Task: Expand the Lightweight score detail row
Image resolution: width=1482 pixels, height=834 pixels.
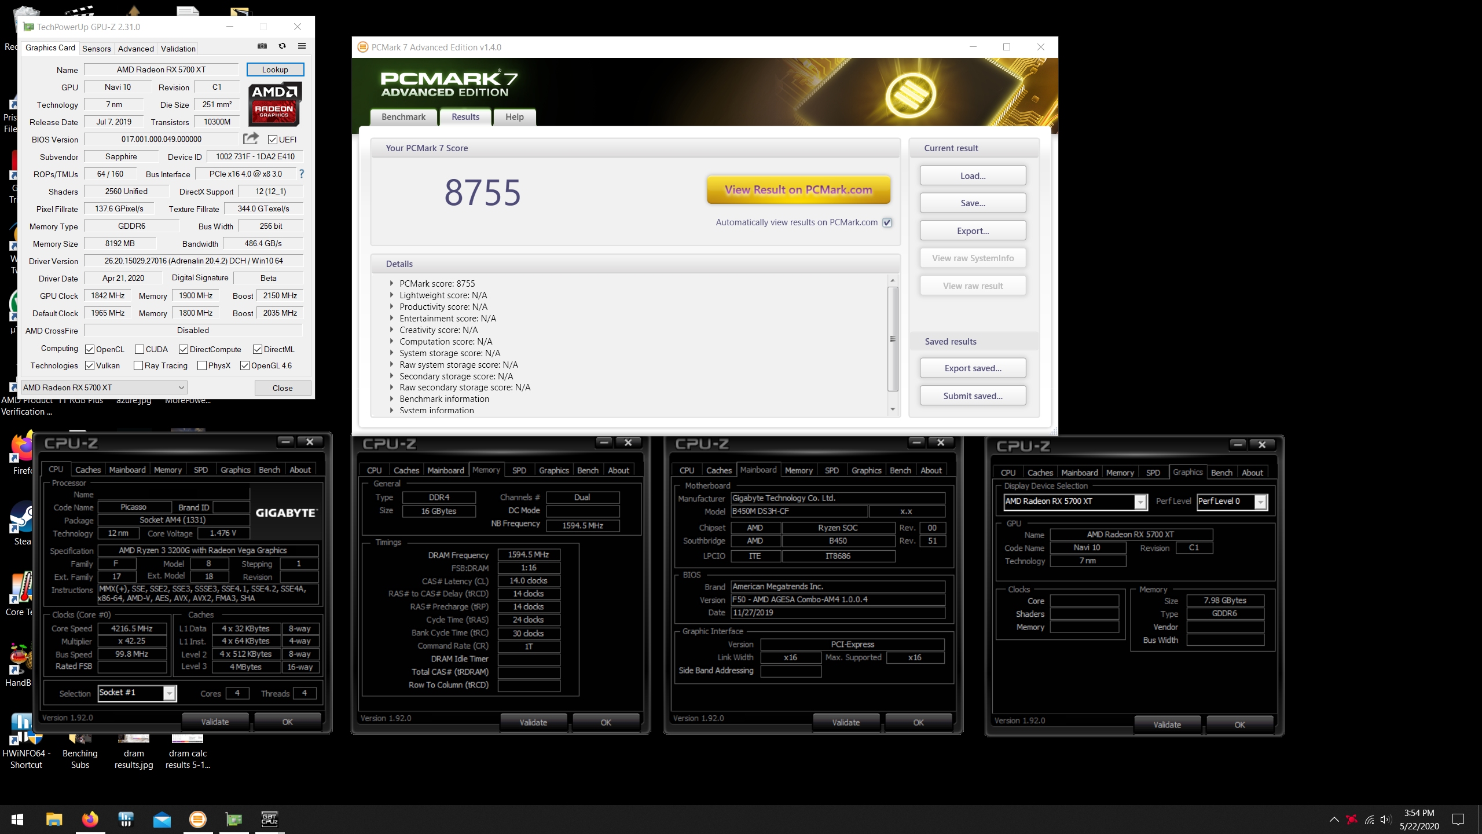Action: pyautogui.click(x=392, y=295)
